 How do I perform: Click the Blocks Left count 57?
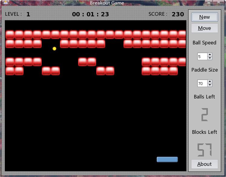[x=205, y=150]
